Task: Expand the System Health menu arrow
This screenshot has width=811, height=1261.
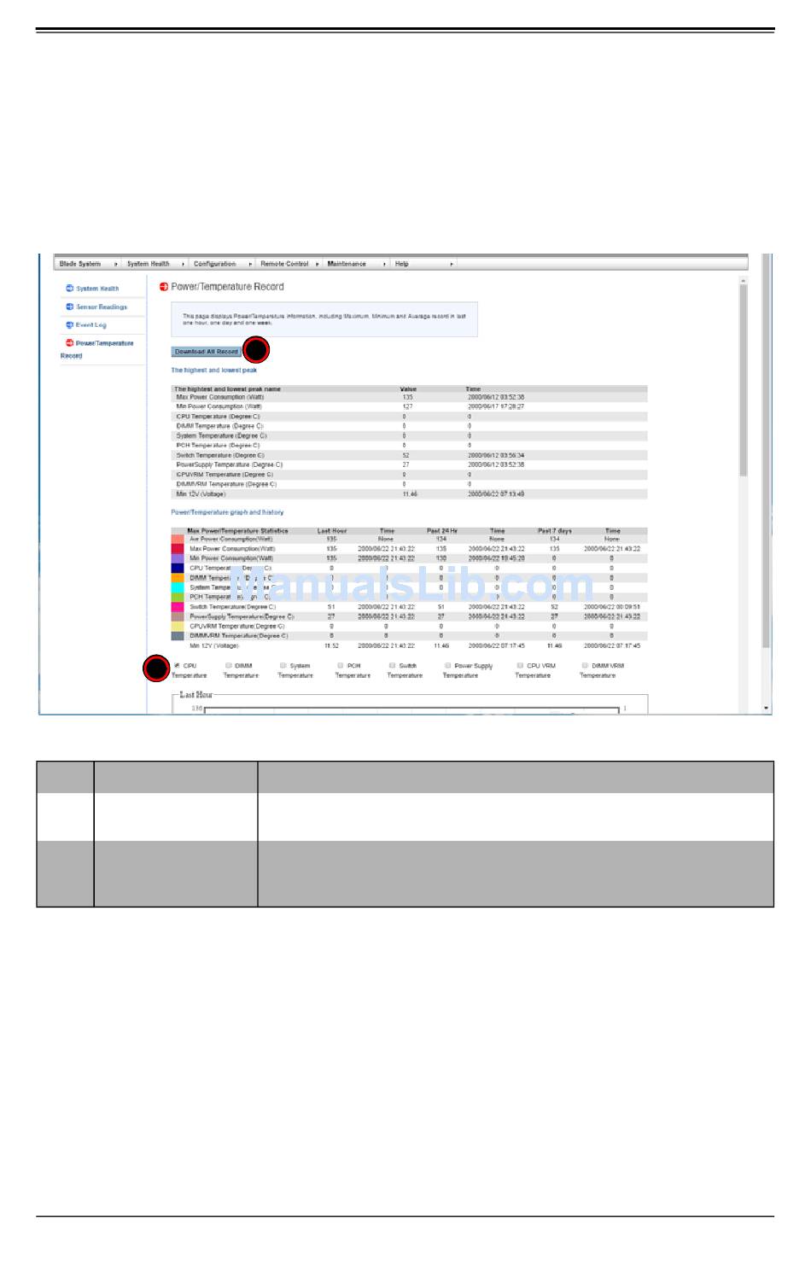Action: coord(183,264)
